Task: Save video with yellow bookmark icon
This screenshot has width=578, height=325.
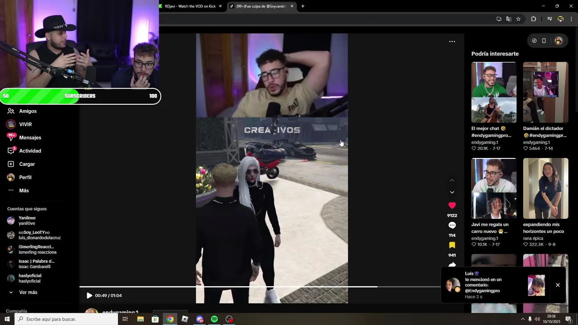Action: tap(452, 245)
